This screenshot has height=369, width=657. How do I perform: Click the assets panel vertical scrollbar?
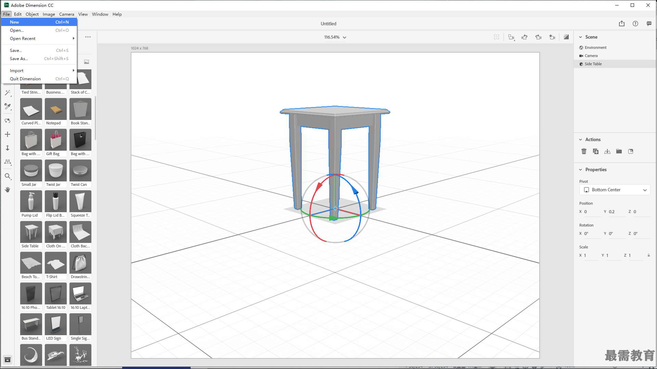click(x=95, y=118)
